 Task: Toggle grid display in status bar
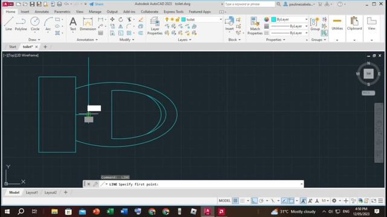pyautogui.click(x=235, y=201)
